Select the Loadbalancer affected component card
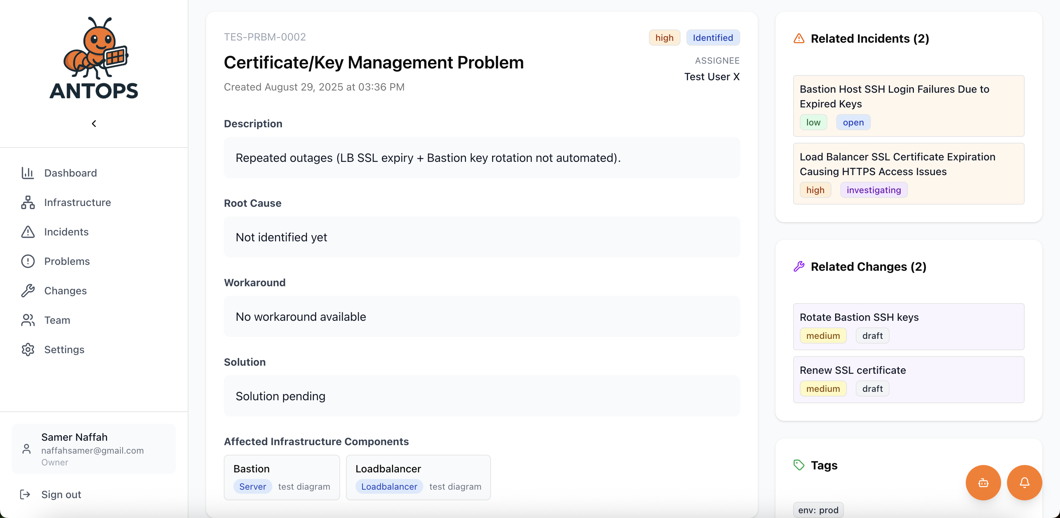The height and width of the screenshot is (518, 1060). pyautogui.click(x=418, y=477)
